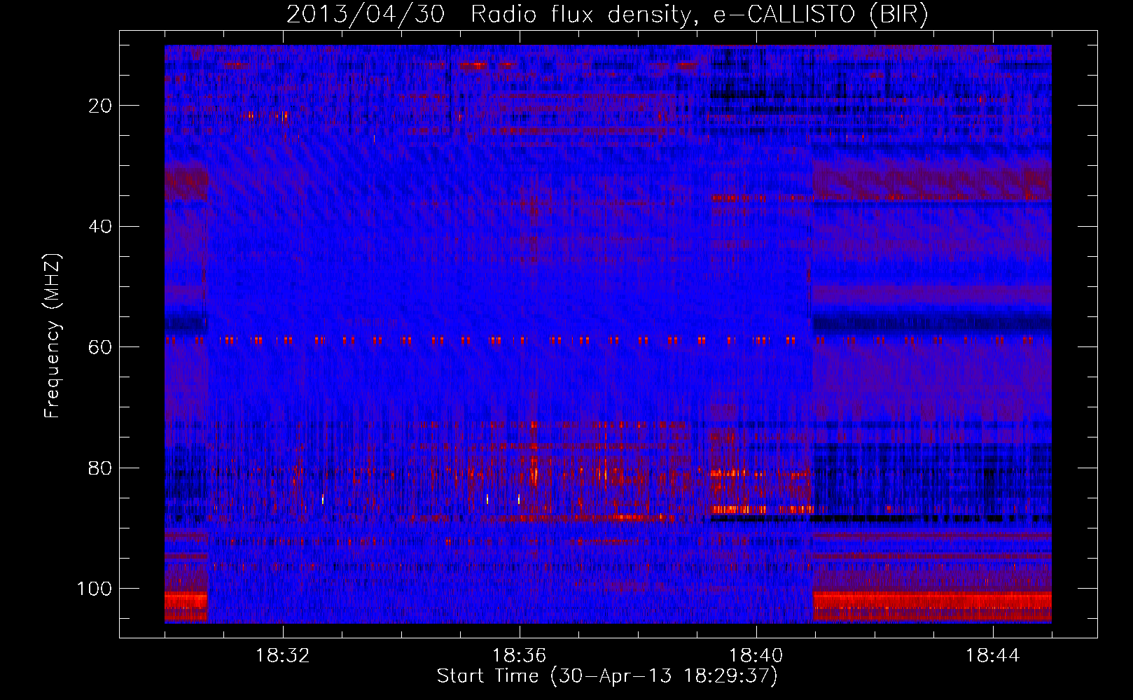Image resolution: width=1133 pixels, height=700 pixels.
Task: Click the 20 MHz tick label
Action: pos(101,106)
